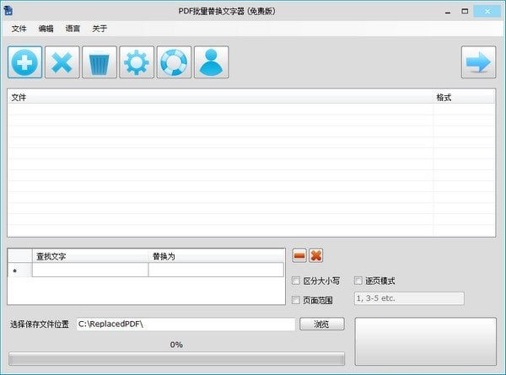
Task: Click the save location path field
Action: pos(186,324)
